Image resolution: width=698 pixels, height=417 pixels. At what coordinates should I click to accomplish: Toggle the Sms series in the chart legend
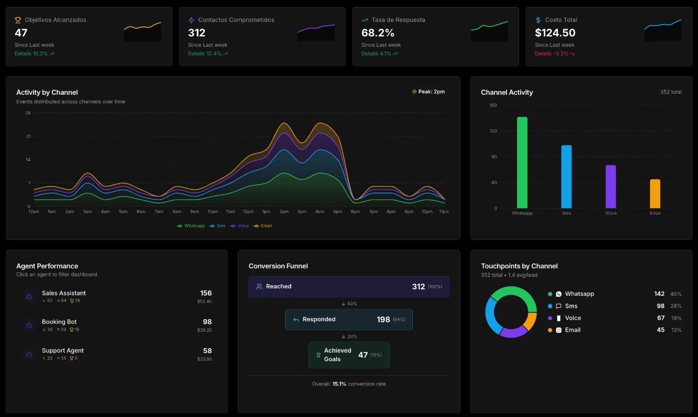tap(217, 226)
